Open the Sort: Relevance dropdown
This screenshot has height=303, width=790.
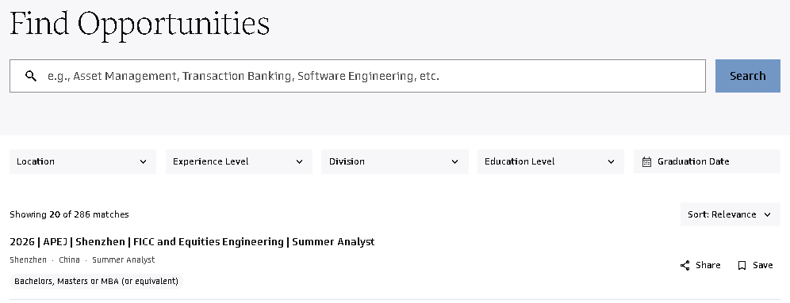(x=730, y=214)
